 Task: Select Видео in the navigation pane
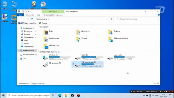pyautogui.click(x=25, y=40)
